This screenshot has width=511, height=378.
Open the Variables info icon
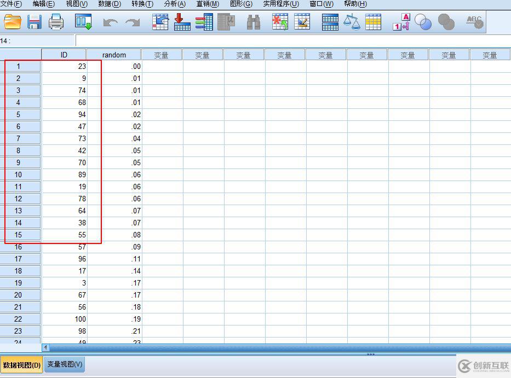204,22
